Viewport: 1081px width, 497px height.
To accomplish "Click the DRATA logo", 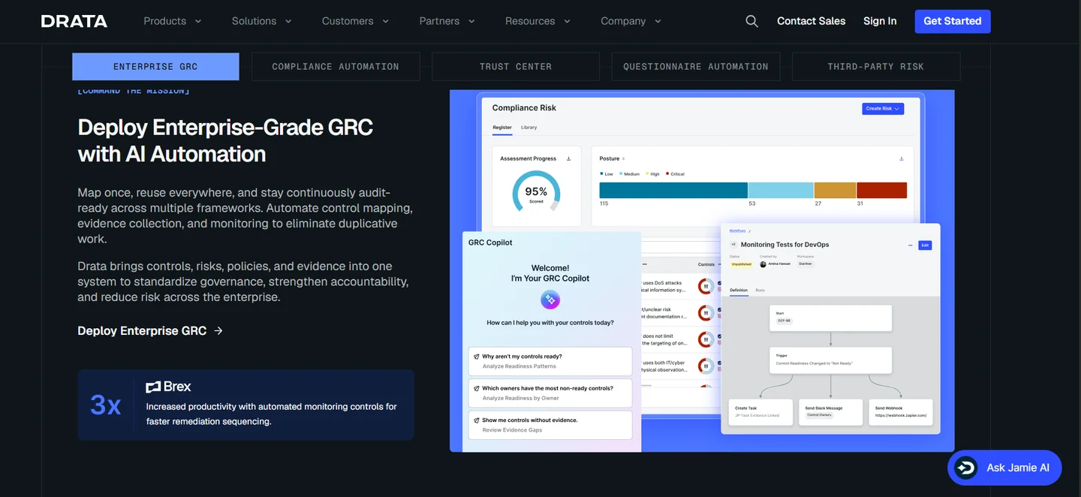I will click(x=74, y=21).
